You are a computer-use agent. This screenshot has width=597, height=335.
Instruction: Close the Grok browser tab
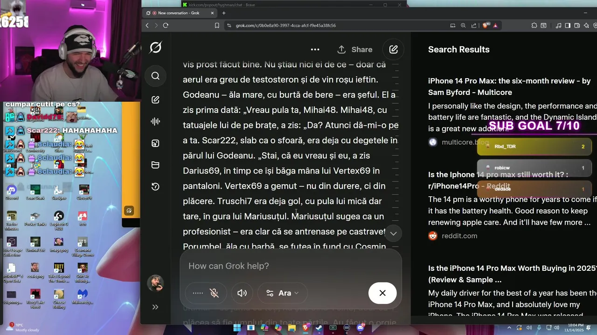[213, 13]
